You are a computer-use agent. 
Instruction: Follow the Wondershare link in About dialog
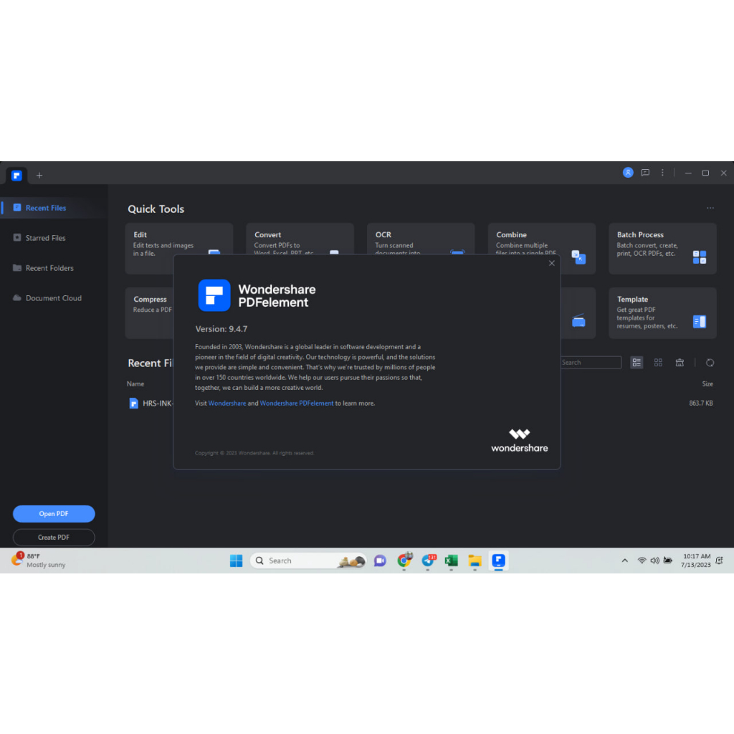(x=227, y=403)
